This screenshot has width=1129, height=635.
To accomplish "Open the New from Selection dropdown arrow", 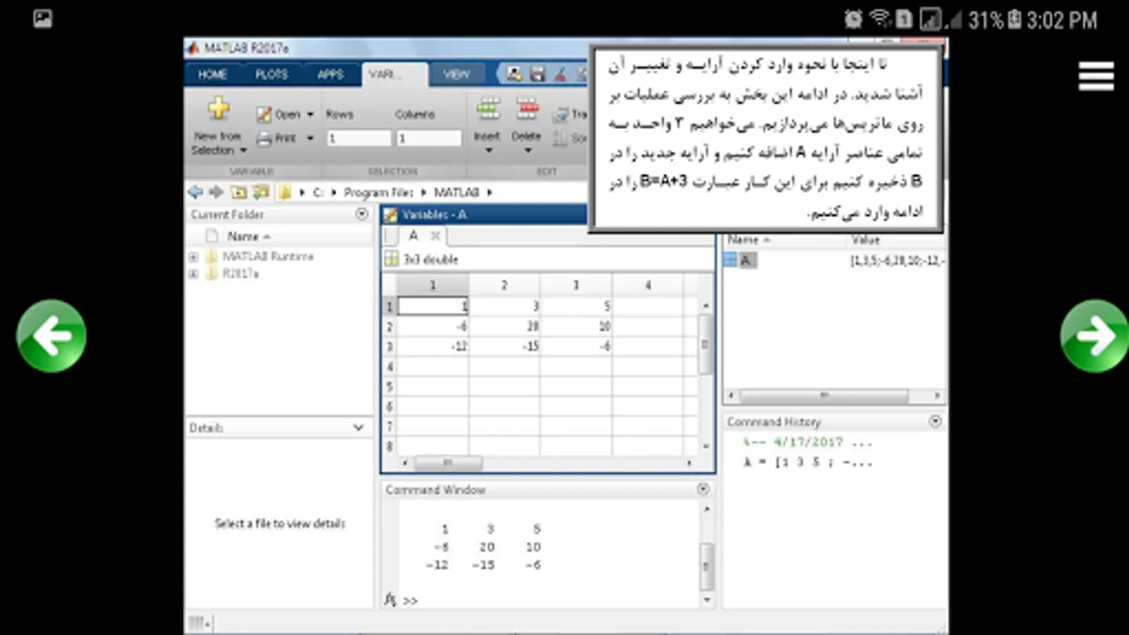I will [x=243, y=150].
